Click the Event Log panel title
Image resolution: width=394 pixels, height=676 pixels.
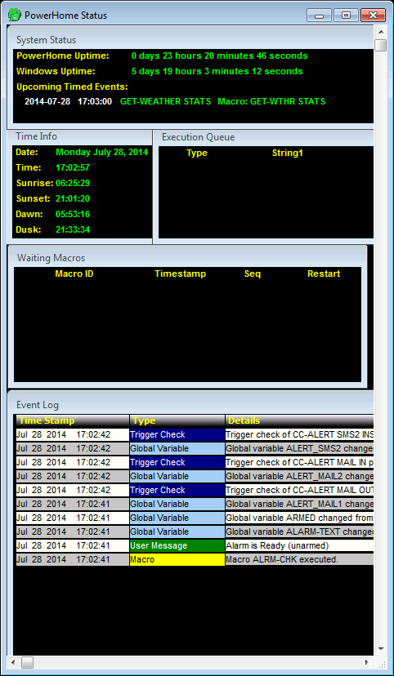pos(37,405)
